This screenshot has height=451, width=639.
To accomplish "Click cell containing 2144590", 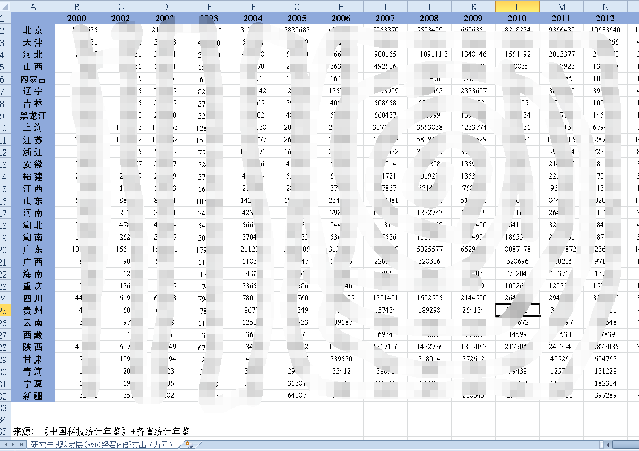I will click(473, 298).
